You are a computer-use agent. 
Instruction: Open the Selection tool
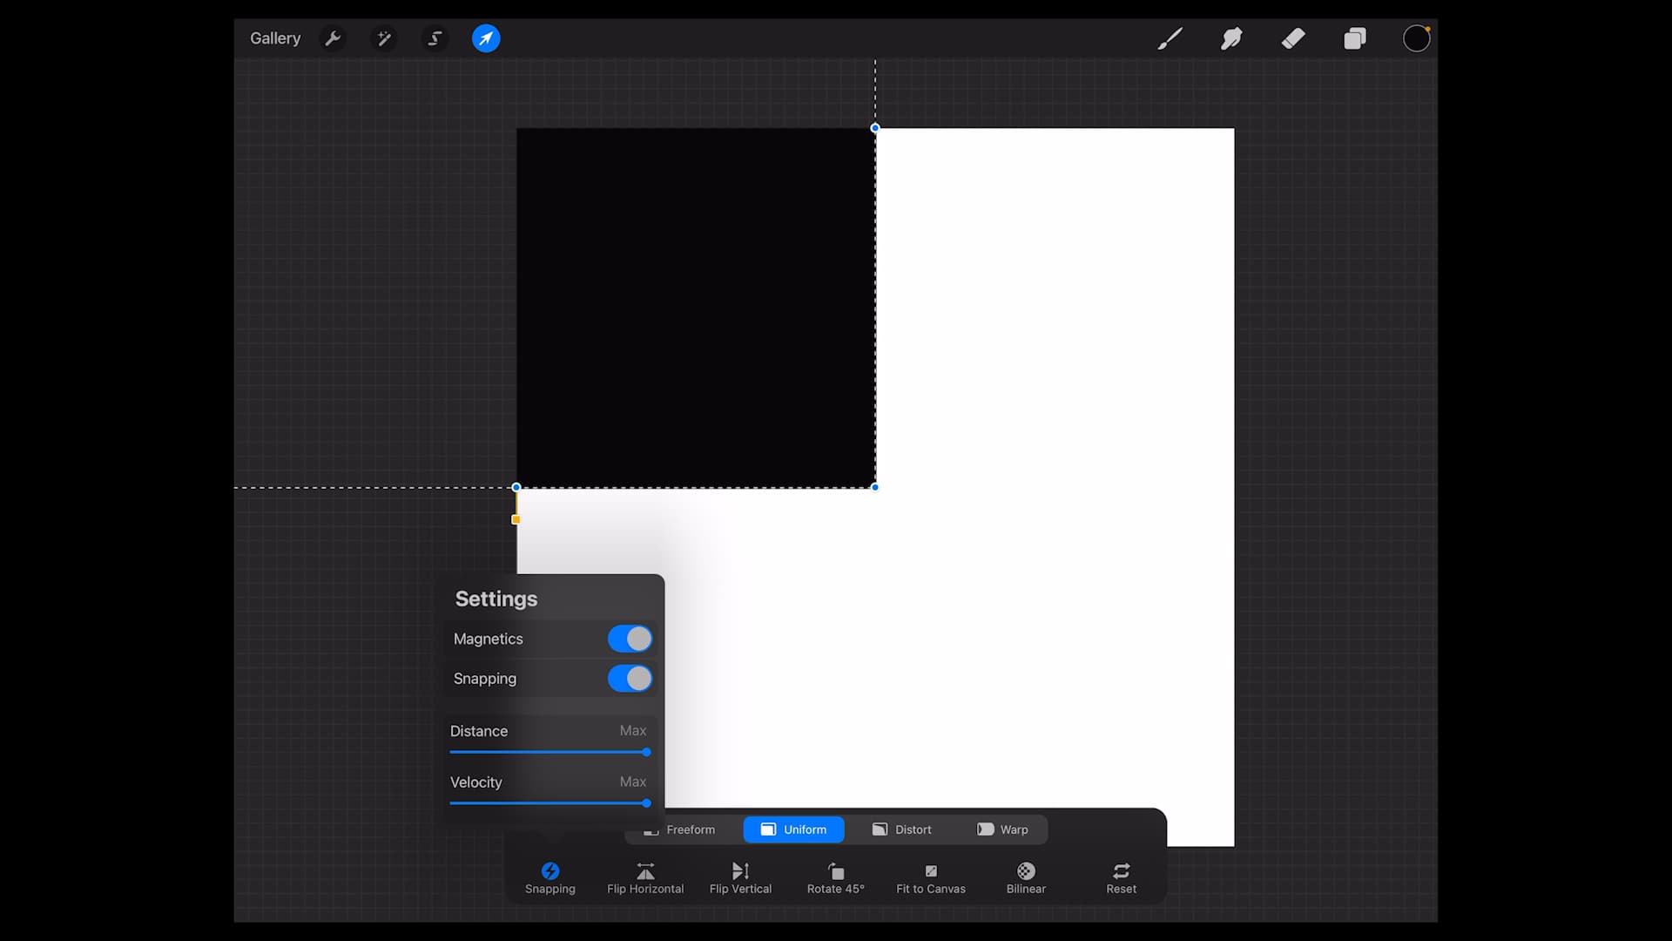tap(435, 37)
